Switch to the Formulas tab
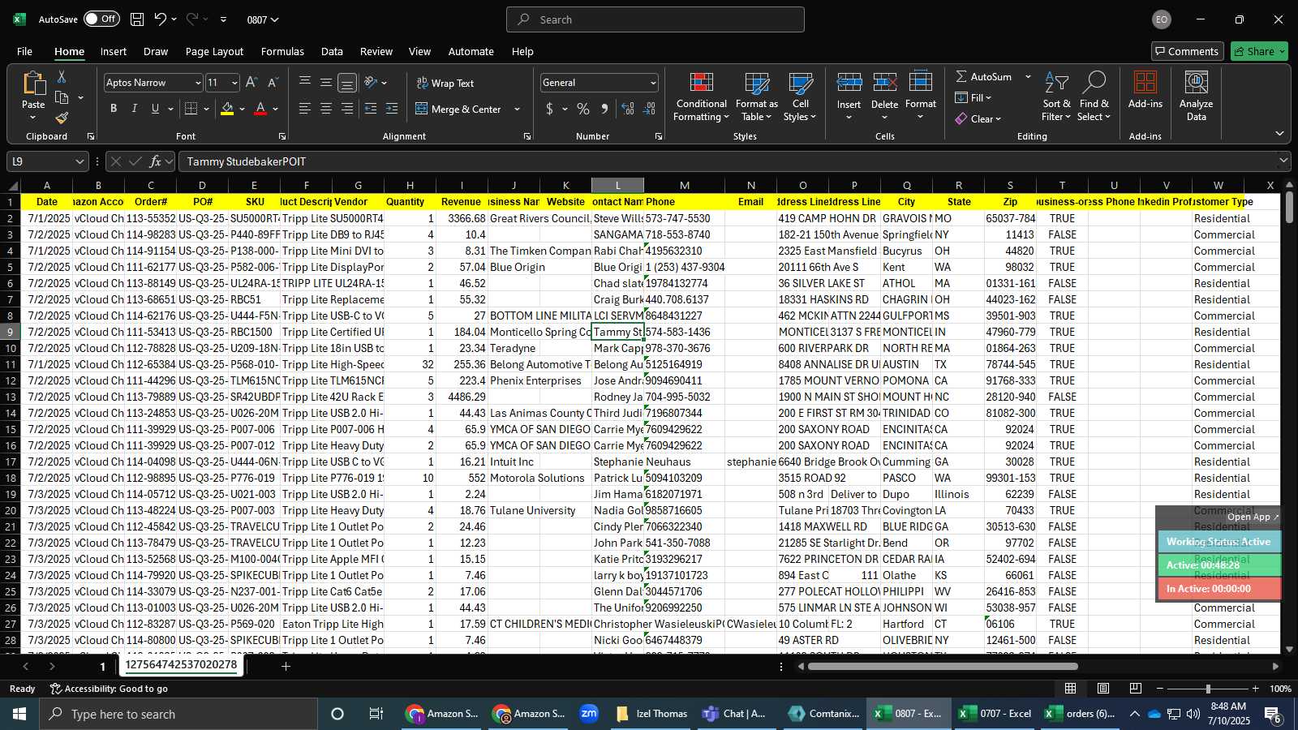Image resolution: width=1298 pixels, height=730 pixels. pyautogui.click(x=282, y=51)
